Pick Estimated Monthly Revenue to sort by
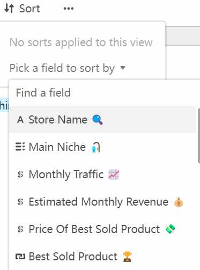200x270 pixels. tap(102, 202)
